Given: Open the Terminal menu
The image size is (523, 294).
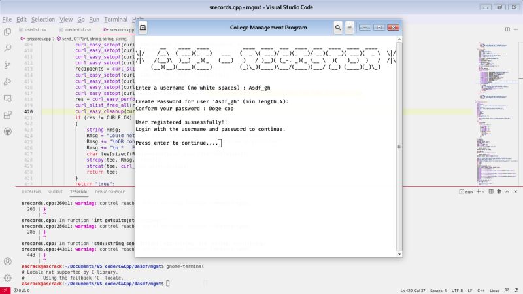Looking at the screenshot, I should pyautogui.click(x=116, y=20).
